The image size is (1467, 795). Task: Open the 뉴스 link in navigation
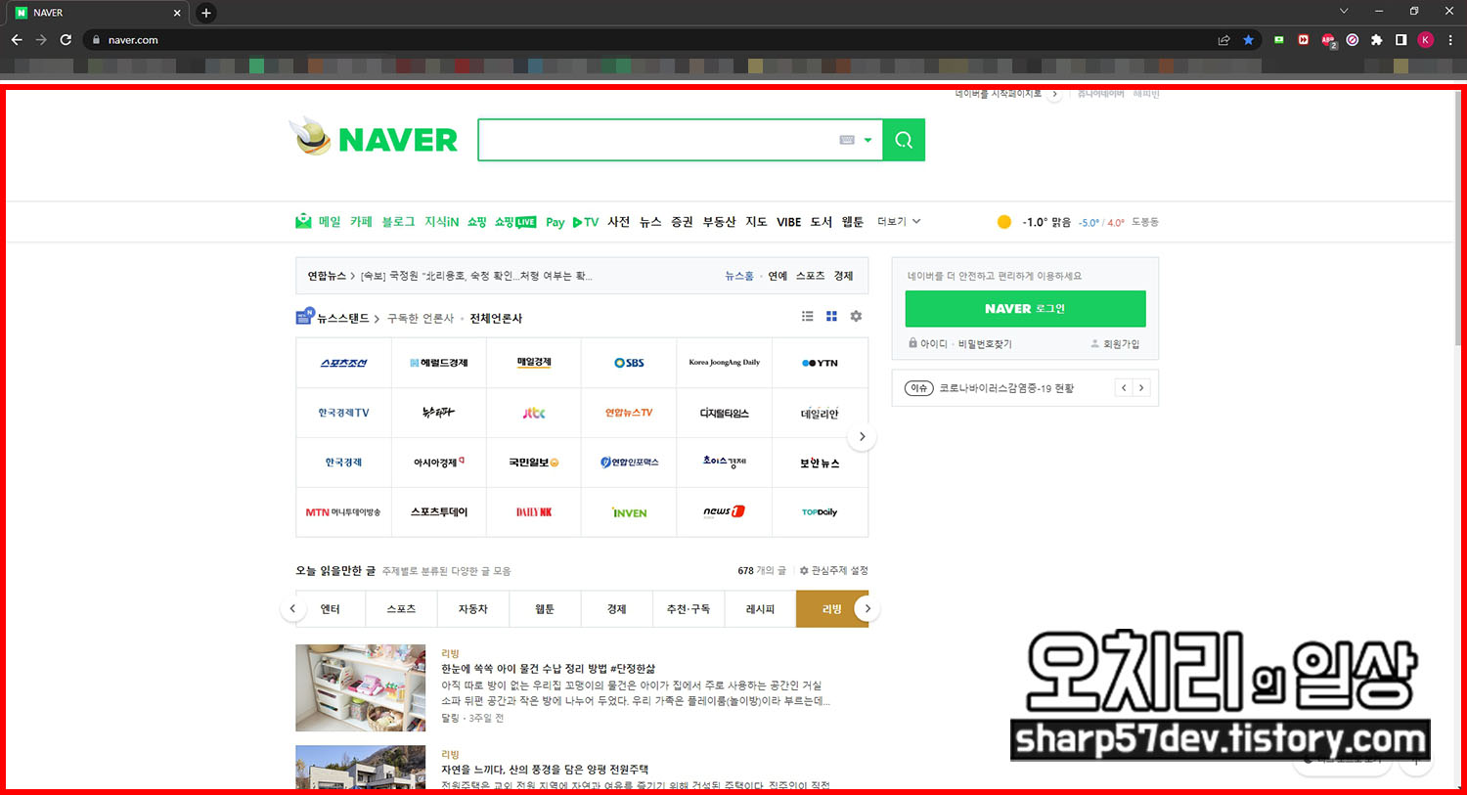coord(650,222)
